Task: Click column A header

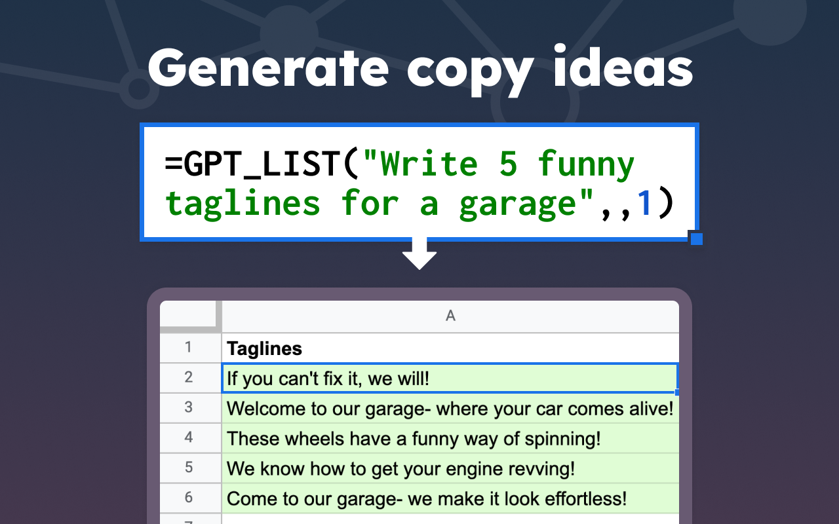Action: pos(450,316)
